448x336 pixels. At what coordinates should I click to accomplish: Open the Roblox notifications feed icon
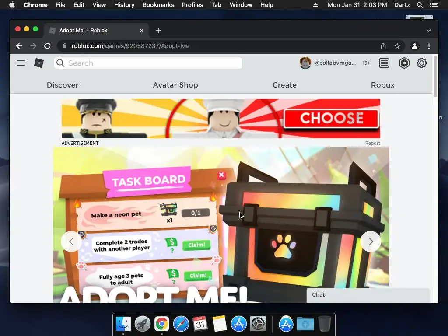[384, 63]
